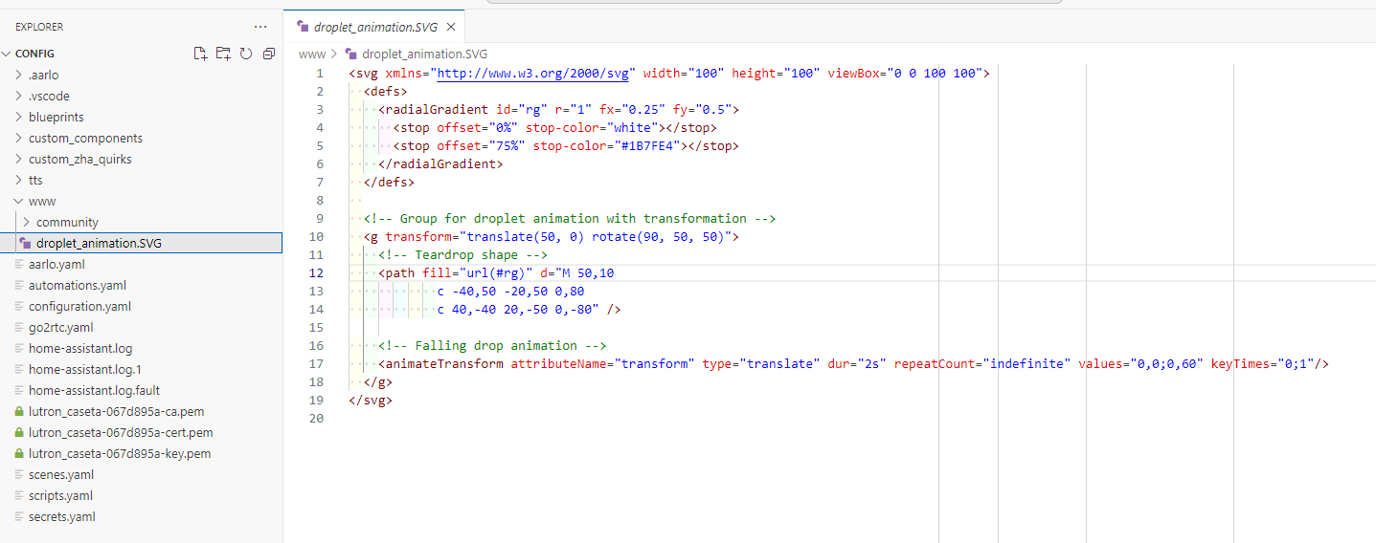Screen dimensions: 1376x543
Task: Expand the community subfolder
Action: coord(27,223)
